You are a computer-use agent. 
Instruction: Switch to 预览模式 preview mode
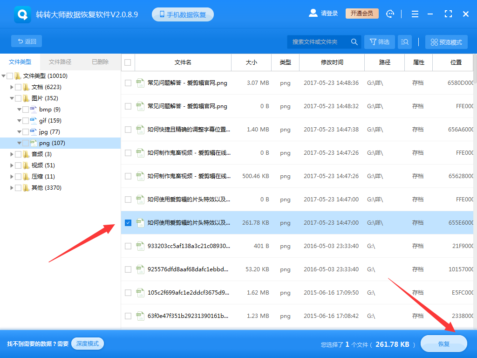click(446, 42)
